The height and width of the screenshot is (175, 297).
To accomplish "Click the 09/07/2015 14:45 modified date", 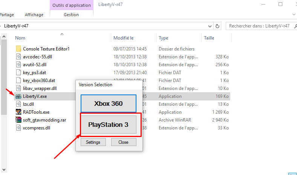I will pyautogui.click(x=130, y=49).
